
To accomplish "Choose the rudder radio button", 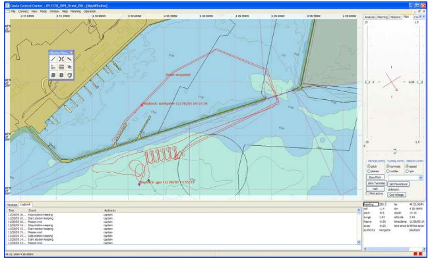I will [388, 172].
